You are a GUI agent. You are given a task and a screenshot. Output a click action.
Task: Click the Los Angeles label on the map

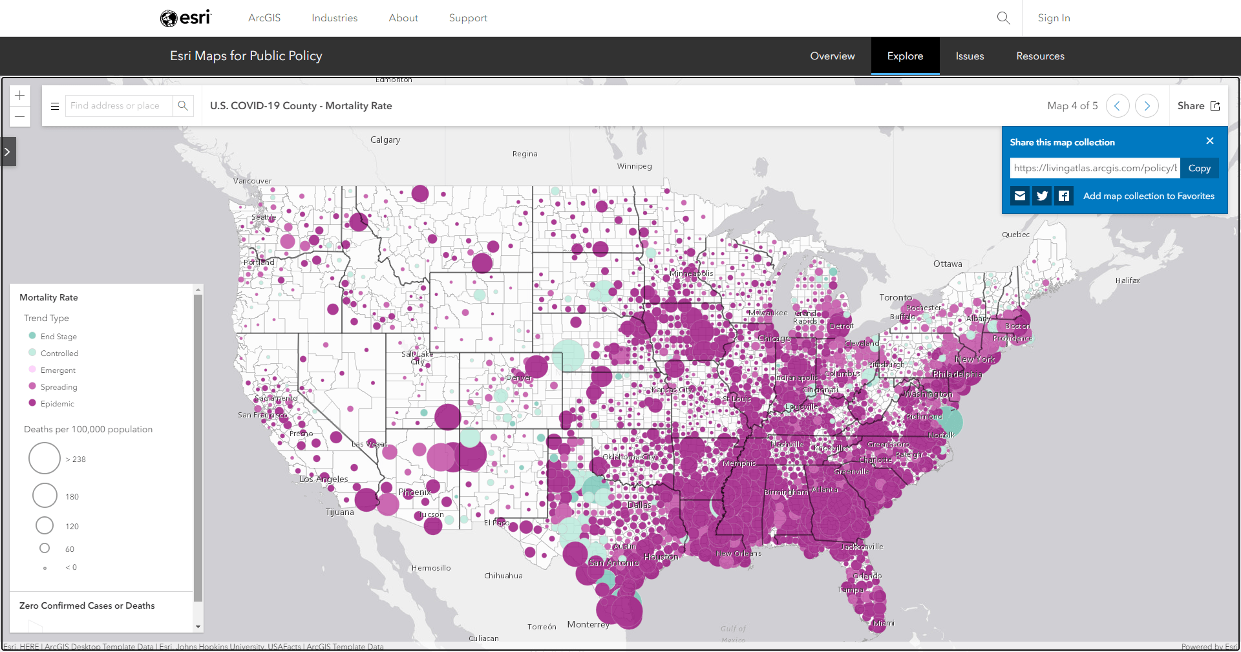tap(324, 479)
